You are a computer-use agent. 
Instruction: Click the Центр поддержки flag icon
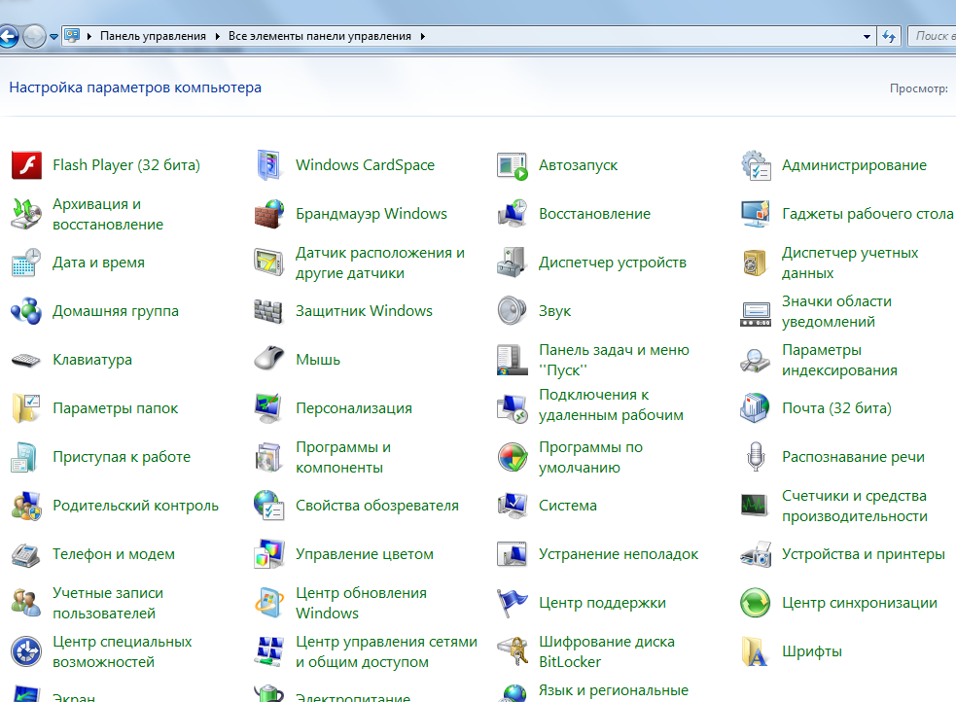(512, 603)
